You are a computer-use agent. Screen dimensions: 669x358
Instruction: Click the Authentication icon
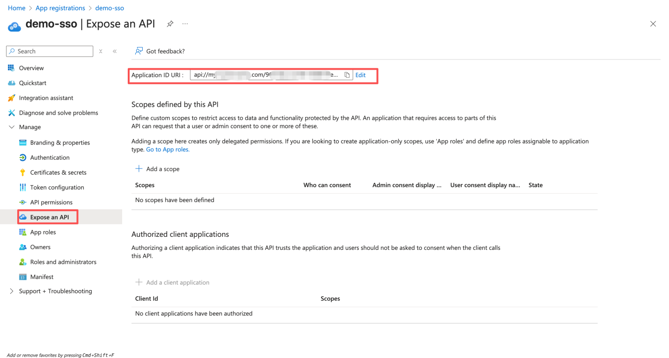[23, 157]
